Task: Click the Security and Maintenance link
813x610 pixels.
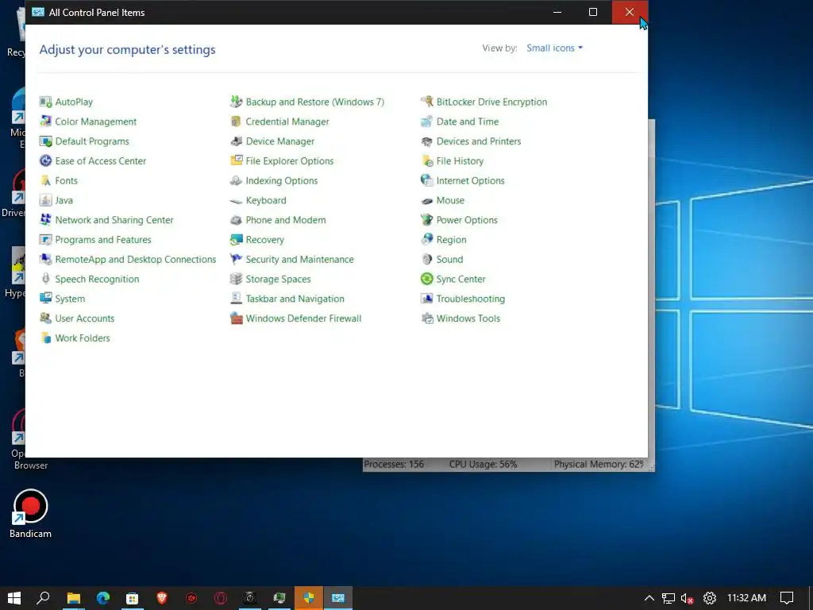Action: click(299, 260)
